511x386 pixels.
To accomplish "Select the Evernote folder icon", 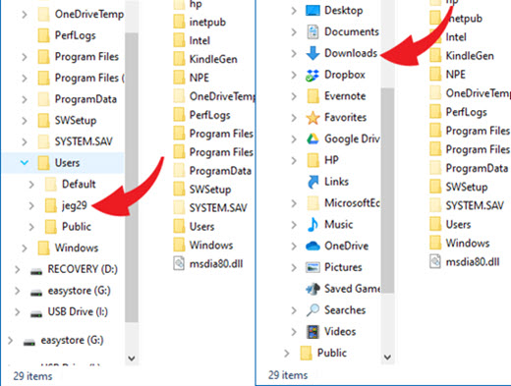I will [x=312, y=96].
